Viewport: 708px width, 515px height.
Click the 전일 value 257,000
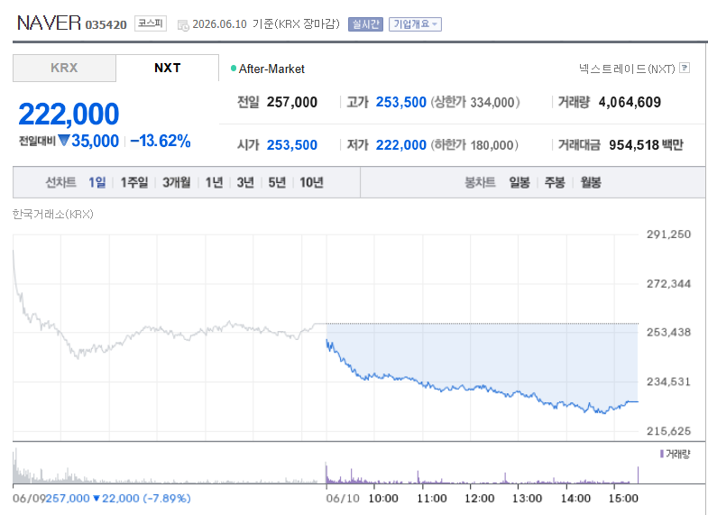pos(291,103)
